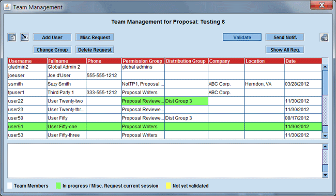
Task: Click the green In progress legend swatch
Action: [58, 186]
